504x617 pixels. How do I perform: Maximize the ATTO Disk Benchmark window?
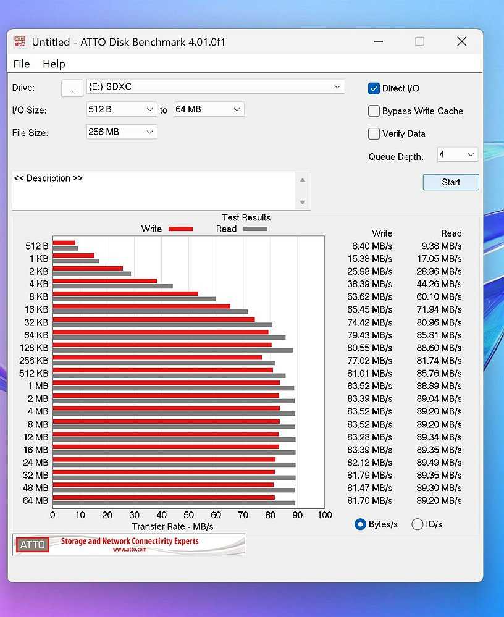pyautogui.click(x=420, y=41)
